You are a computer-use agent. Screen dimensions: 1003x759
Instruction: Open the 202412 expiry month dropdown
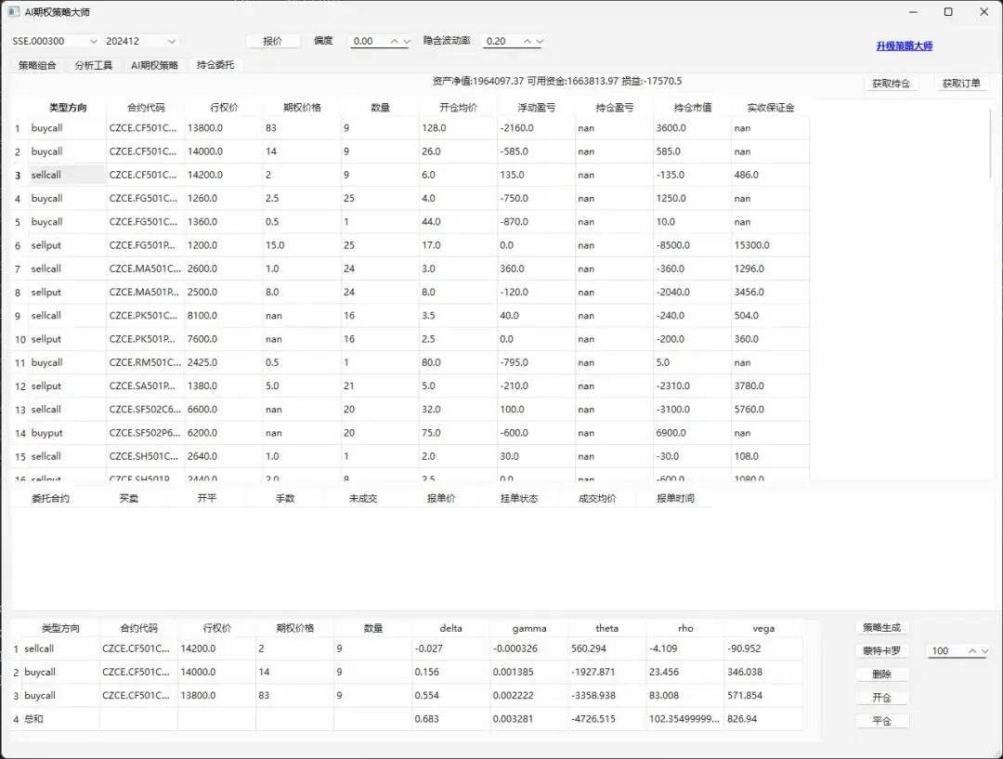141,41
